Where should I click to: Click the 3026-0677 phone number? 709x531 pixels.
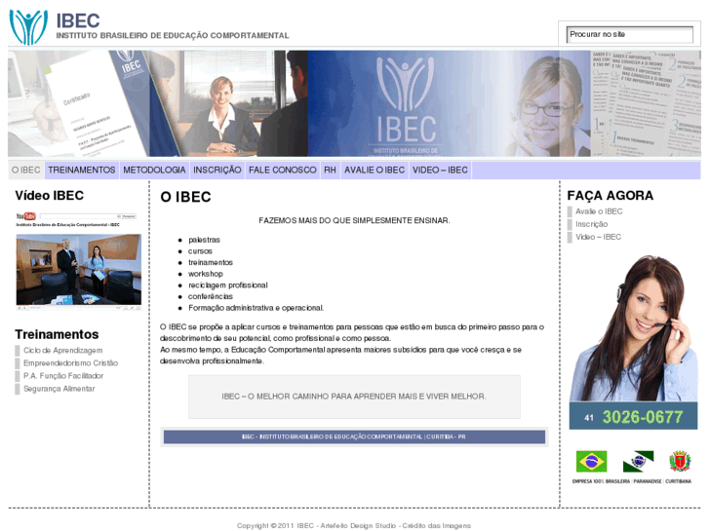(x=642, y=417)
